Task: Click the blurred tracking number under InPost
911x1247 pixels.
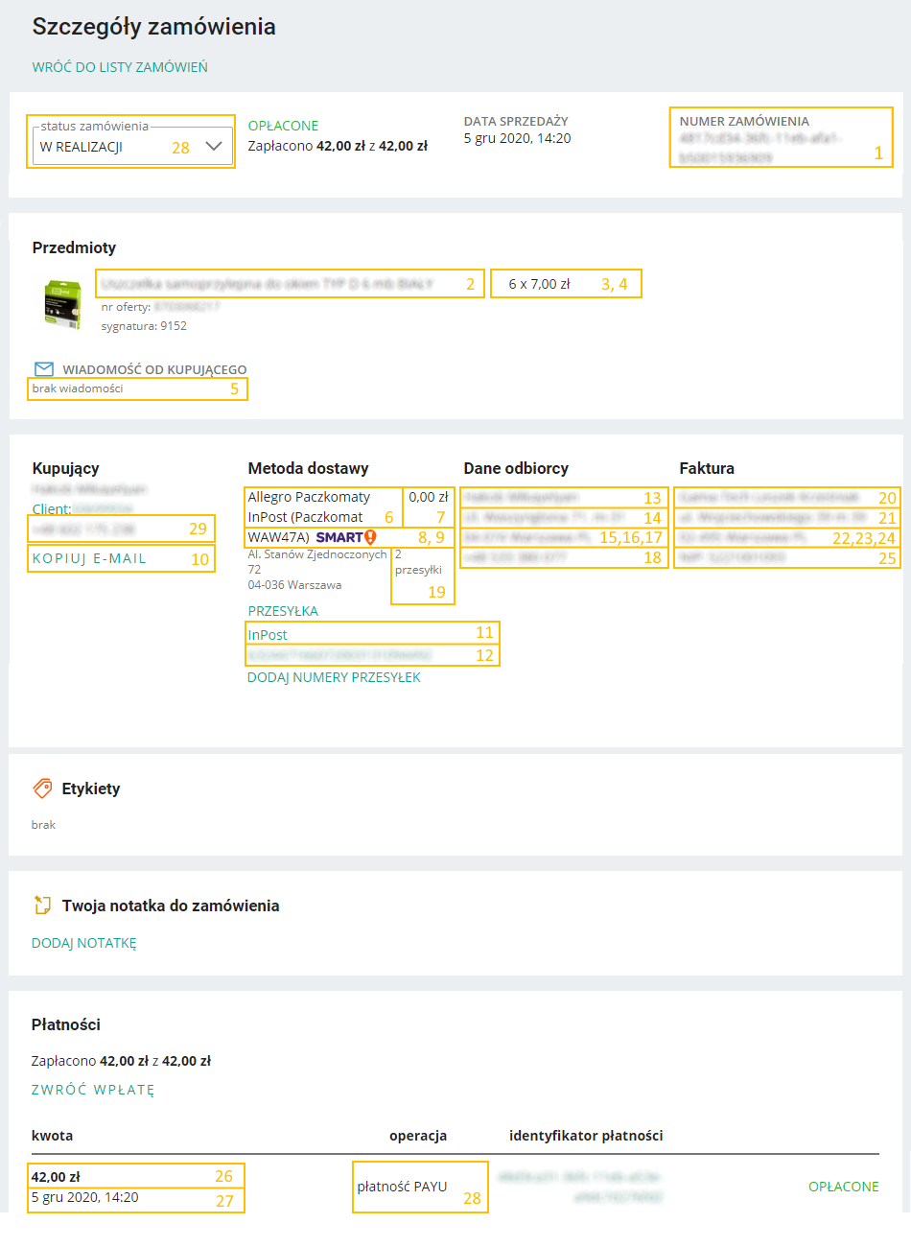Action: click(x=339, y=655)
